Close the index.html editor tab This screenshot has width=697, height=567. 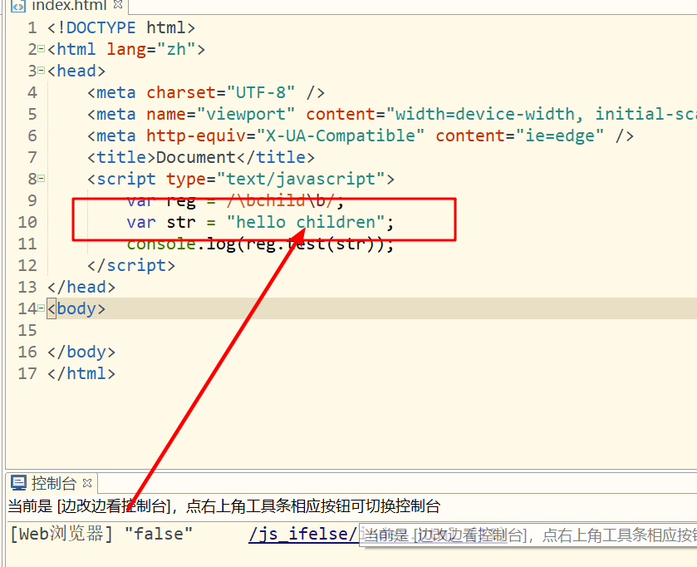tap(118, 4)
